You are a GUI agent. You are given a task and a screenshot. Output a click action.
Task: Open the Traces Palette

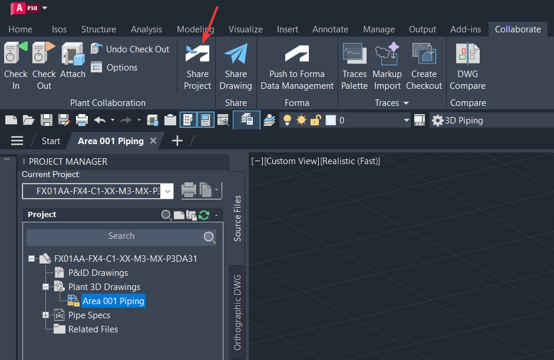click(x=354, y=66)
